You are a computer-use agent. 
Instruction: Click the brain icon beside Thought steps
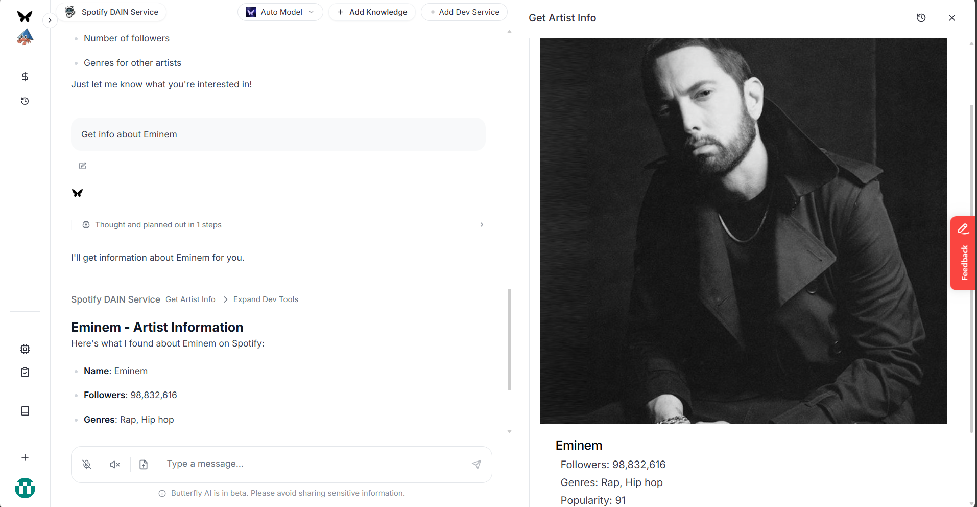[x=86, y=225]
